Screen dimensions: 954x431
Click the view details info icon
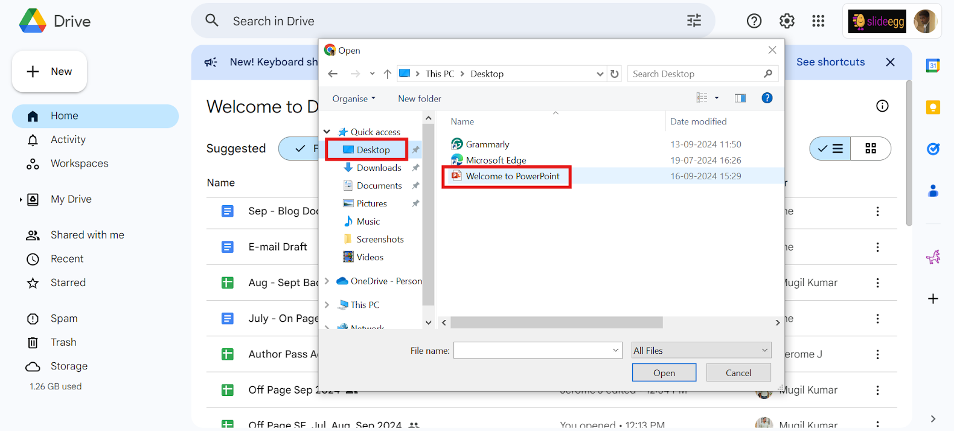[x=882, y=106]
